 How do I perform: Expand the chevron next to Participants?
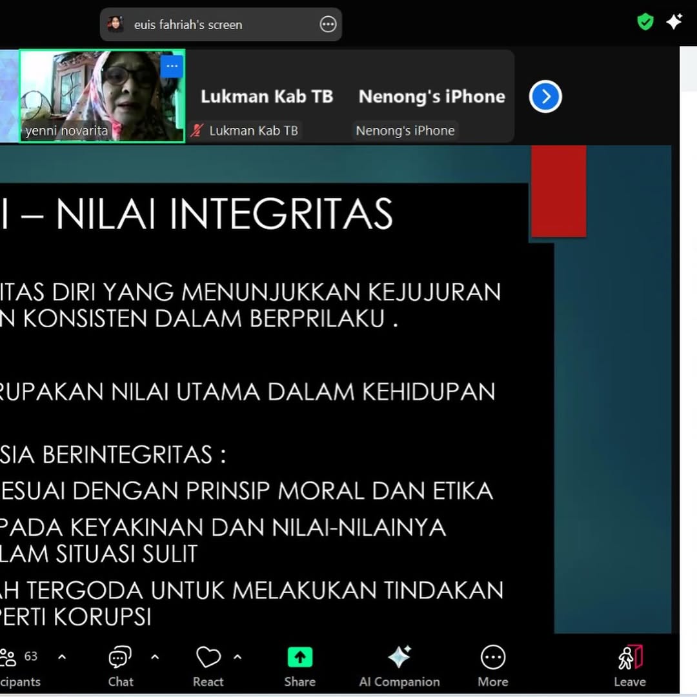[62, 658]
